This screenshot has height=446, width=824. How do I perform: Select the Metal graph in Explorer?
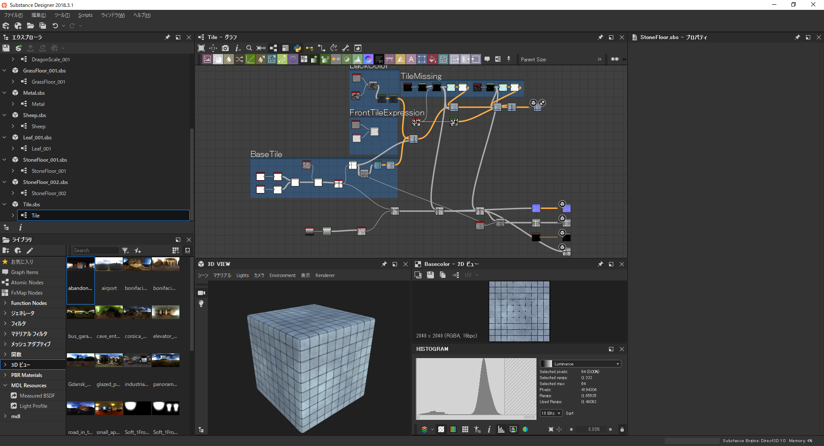[x=38, y=104]
